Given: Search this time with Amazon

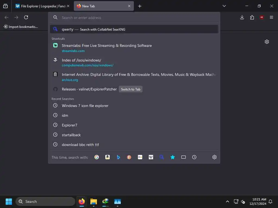Looking at the screenshot, I should (x=108, y=157).
